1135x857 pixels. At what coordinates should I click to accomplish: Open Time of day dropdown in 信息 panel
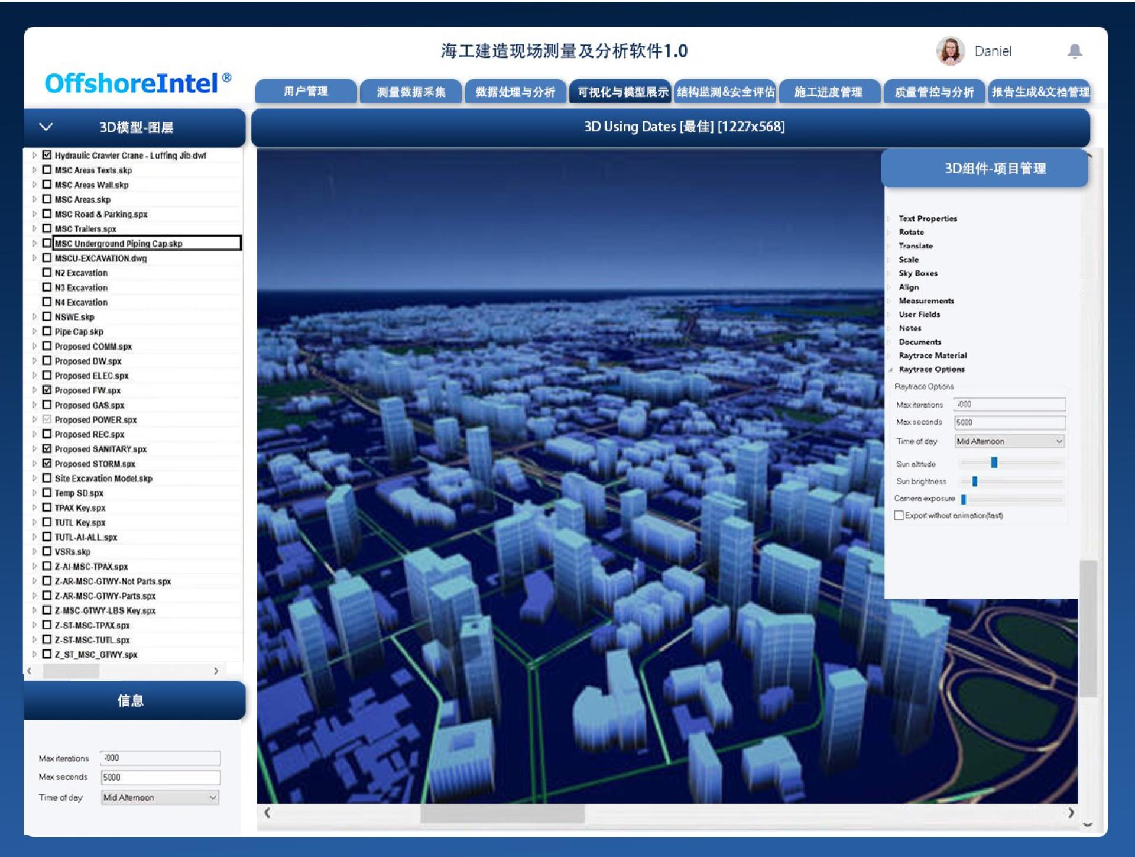click(160, 797)
